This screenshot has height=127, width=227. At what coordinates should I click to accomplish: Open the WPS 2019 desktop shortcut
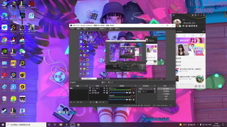coord(5,76)
